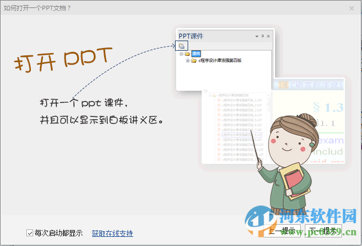Go to previous tip 上一提示
The image size is (362, 246).
(282, 231)
